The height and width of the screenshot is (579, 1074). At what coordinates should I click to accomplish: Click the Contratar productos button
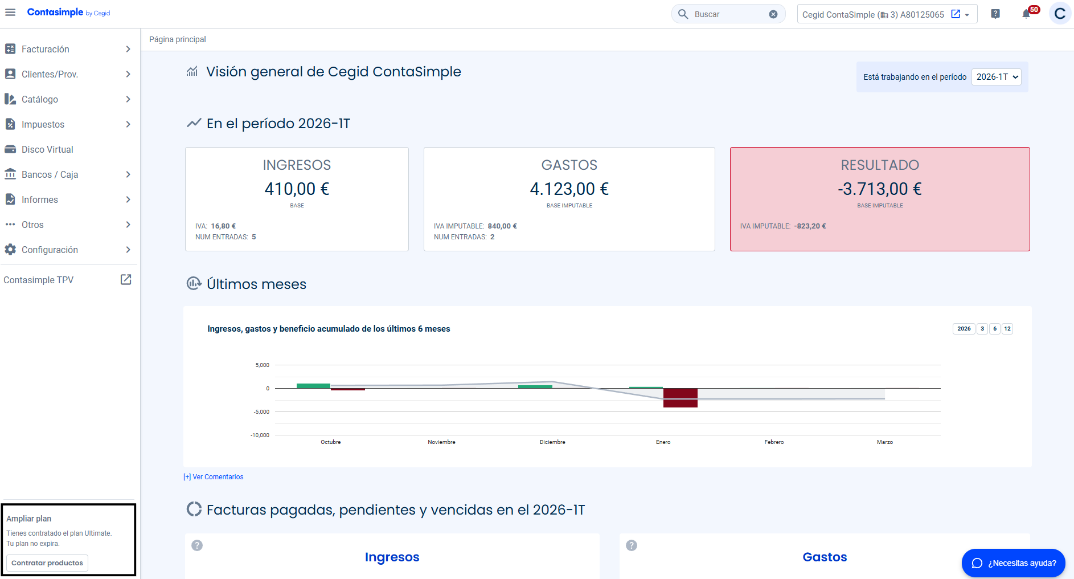point(47,563)
